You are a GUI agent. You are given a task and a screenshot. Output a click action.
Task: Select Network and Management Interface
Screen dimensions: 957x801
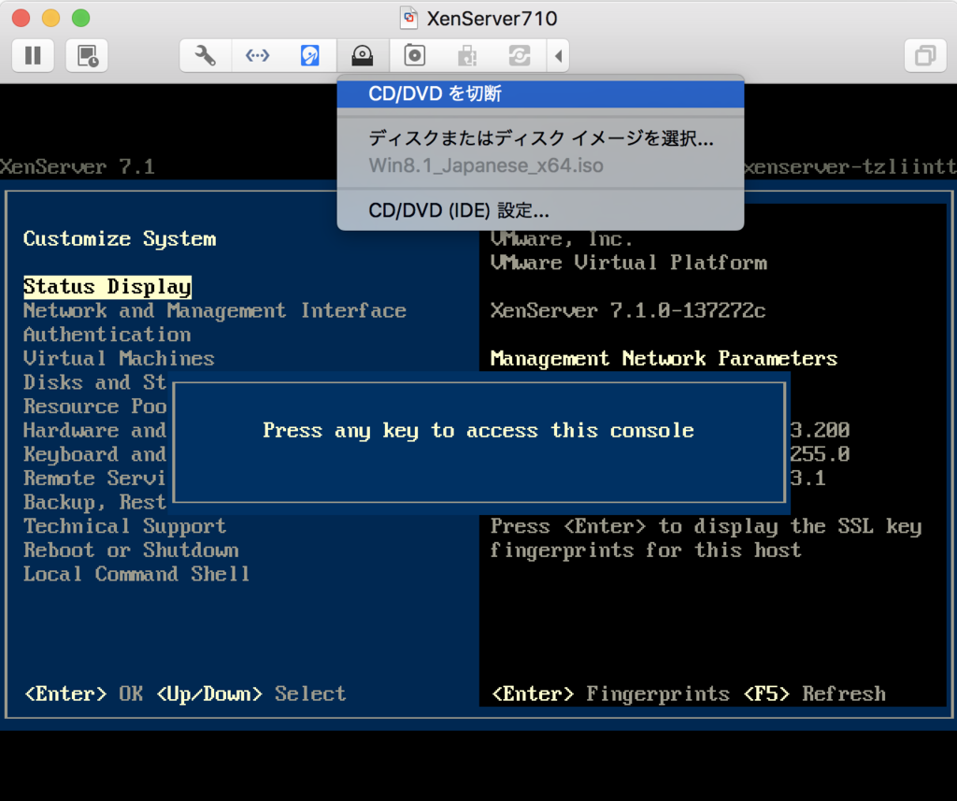(215, 310)
